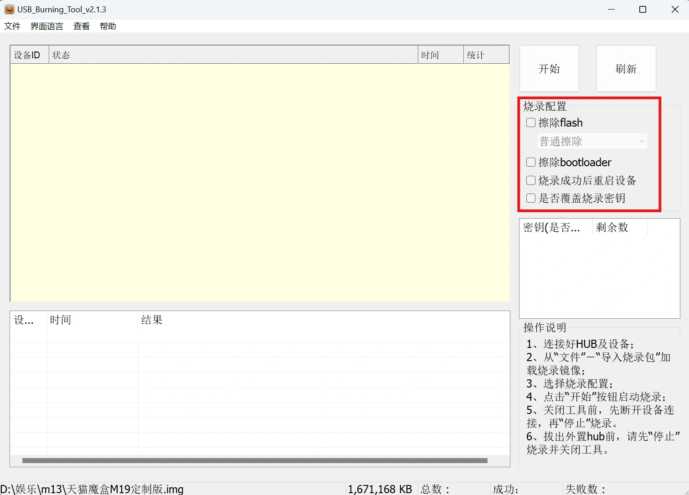Expand the 普通擦除 erase mode dropdown

pos(592,142)
